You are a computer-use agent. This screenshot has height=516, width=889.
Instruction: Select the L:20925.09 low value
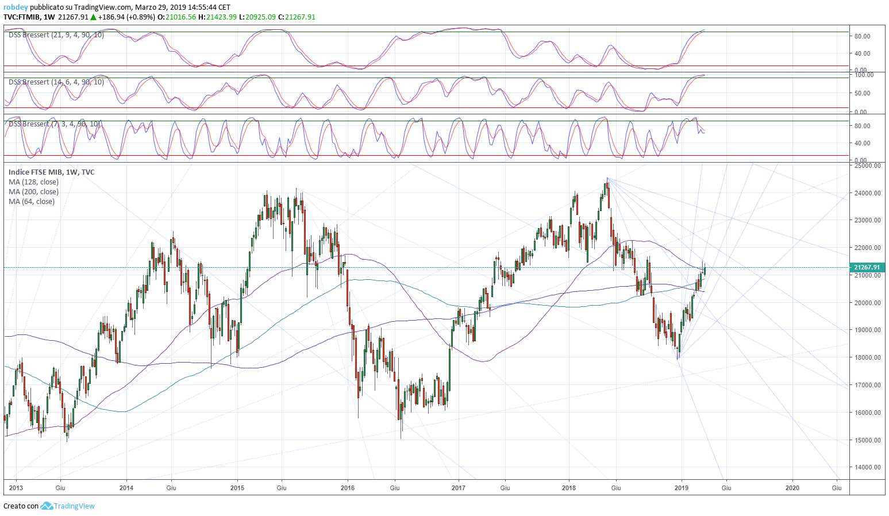(x=257, y=17)
